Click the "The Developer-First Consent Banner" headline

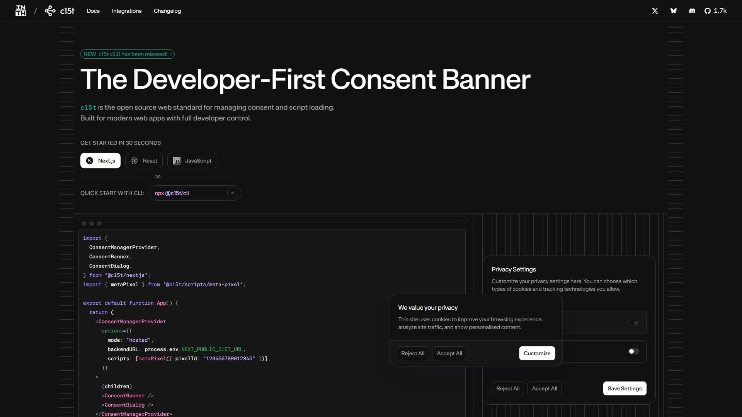click(305, 80)
